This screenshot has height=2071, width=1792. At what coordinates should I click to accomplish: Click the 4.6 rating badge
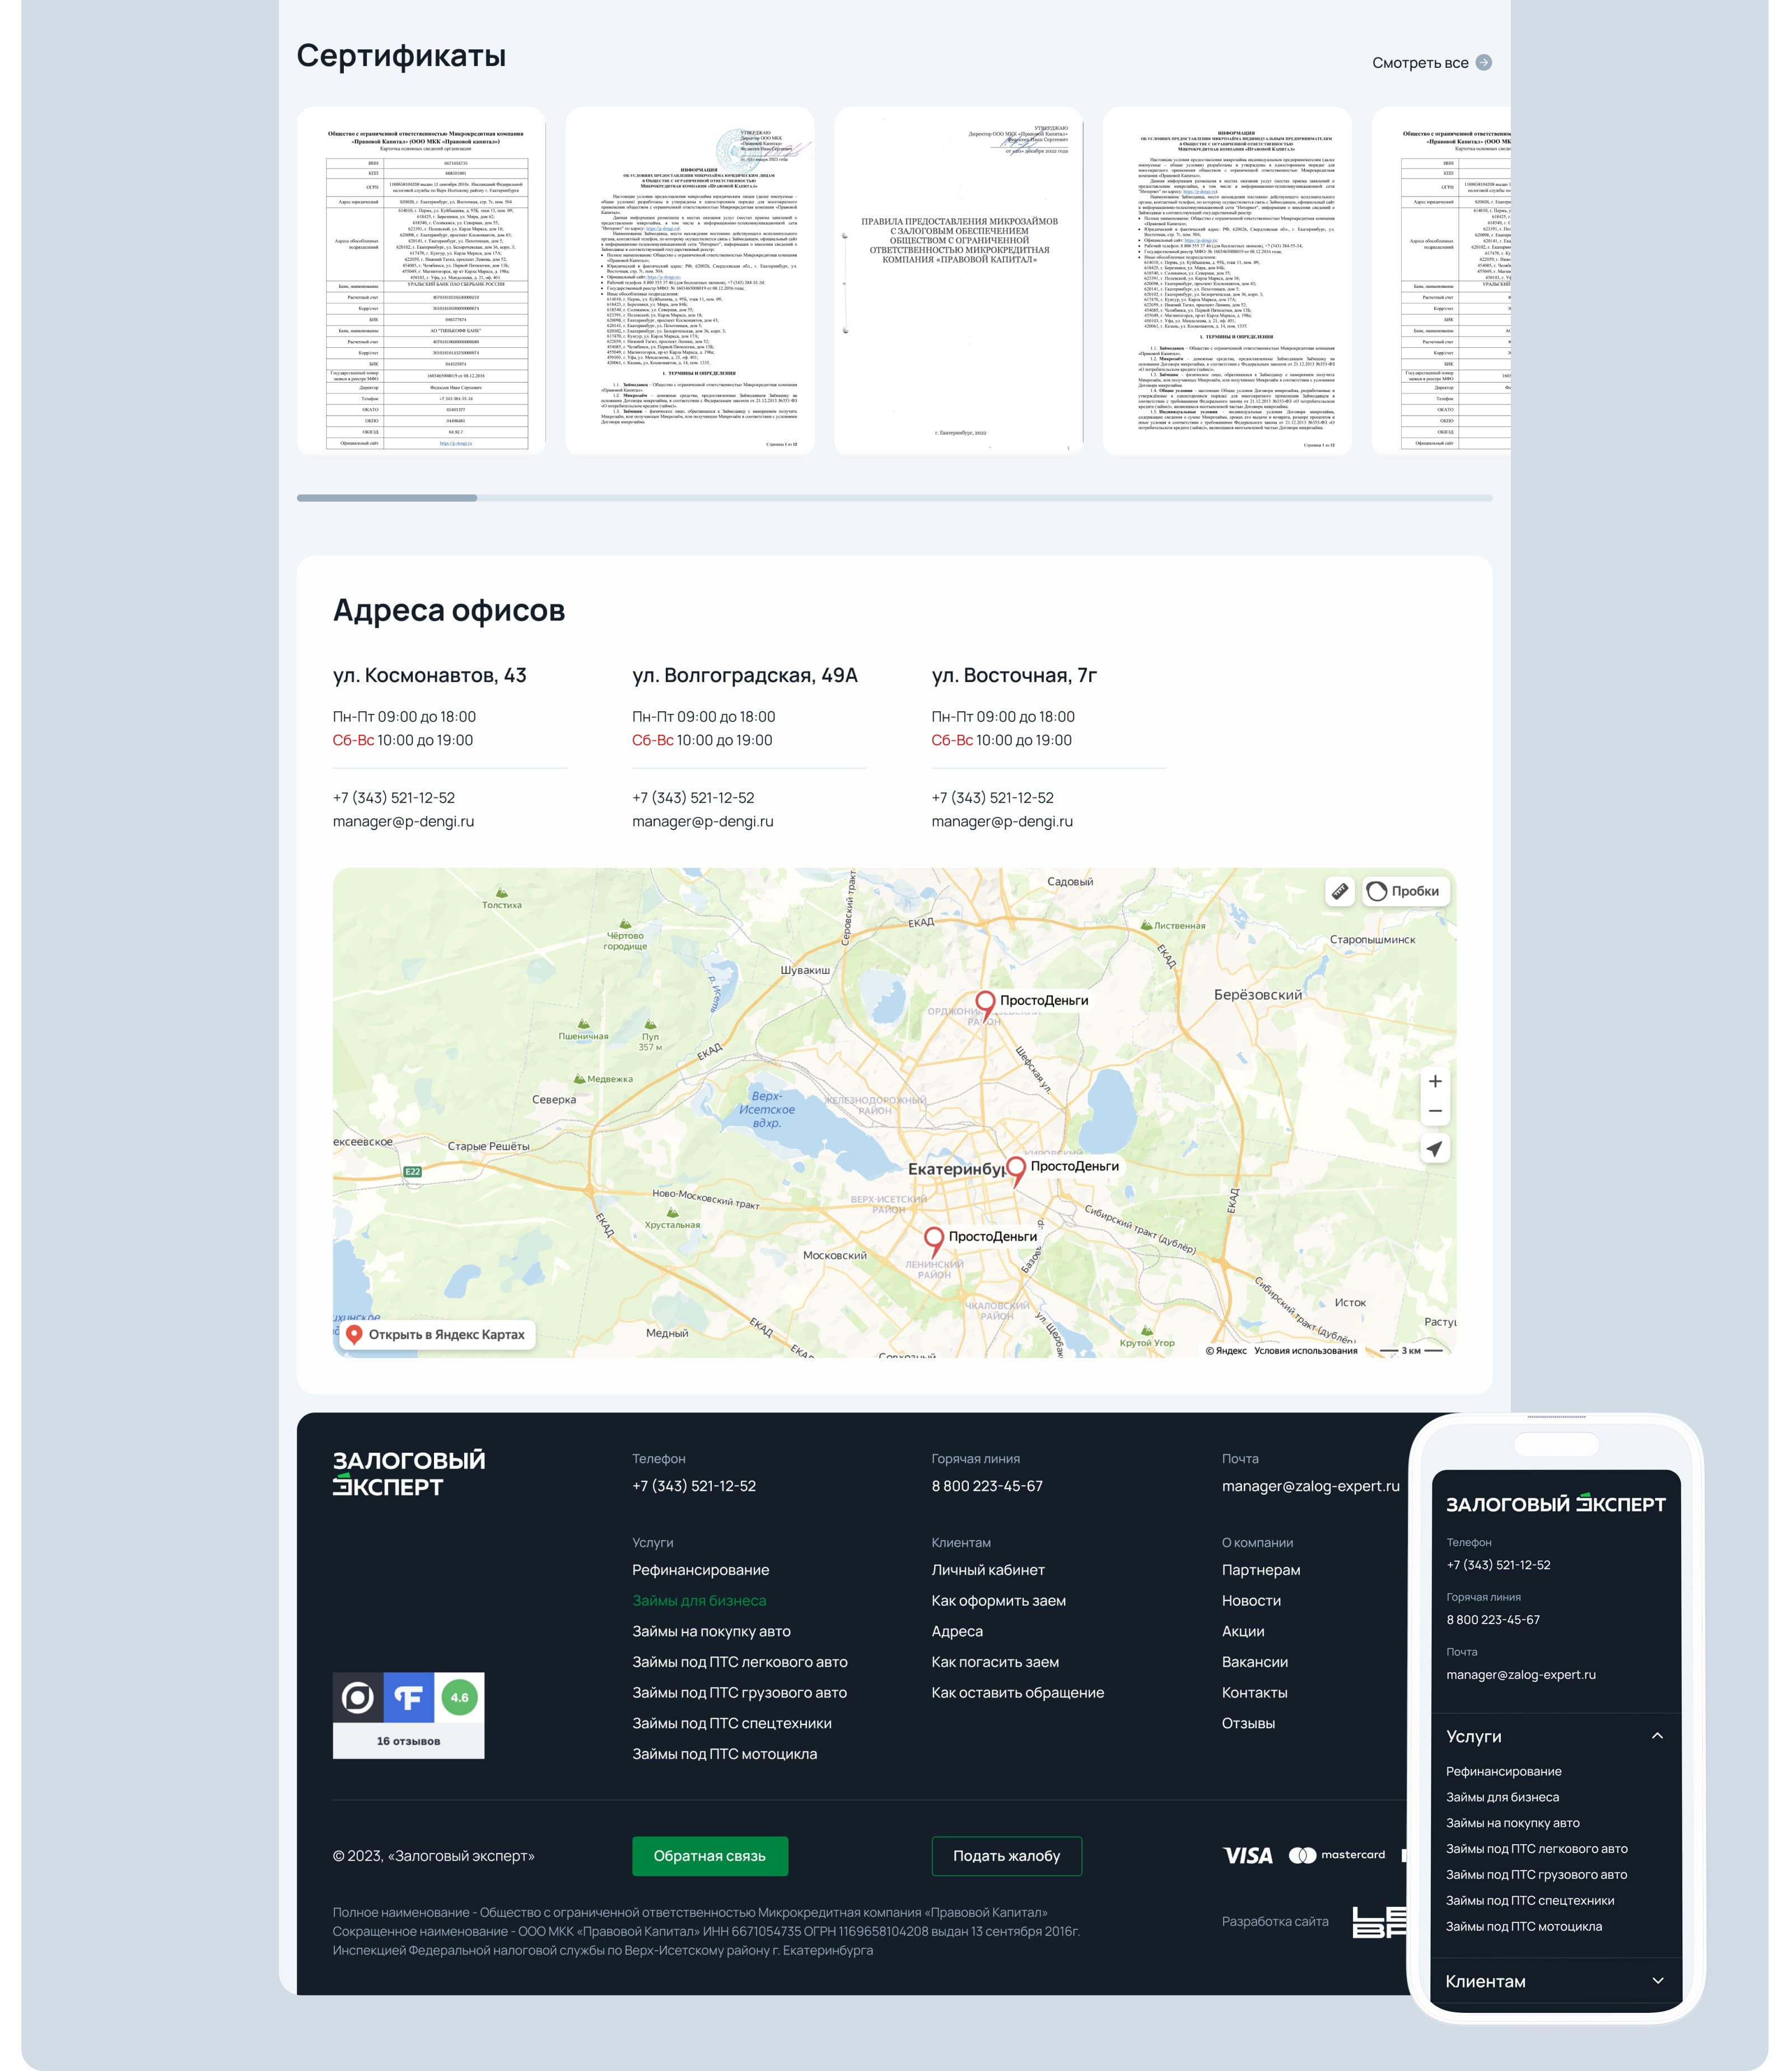[x=459, y=1697]
